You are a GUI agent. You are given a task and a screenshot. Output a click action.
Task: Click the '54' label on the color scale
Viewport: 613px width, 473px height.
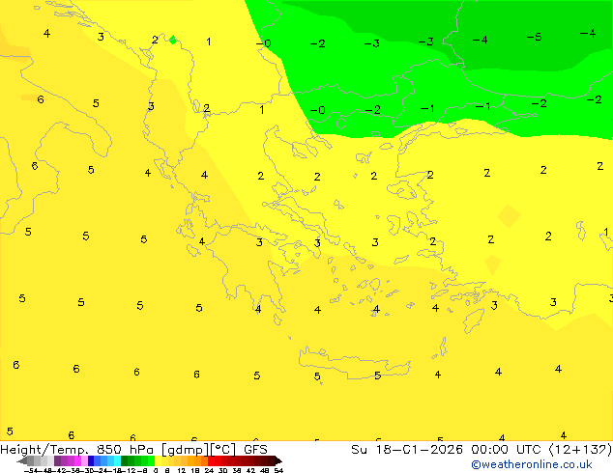tap(278, 470)
